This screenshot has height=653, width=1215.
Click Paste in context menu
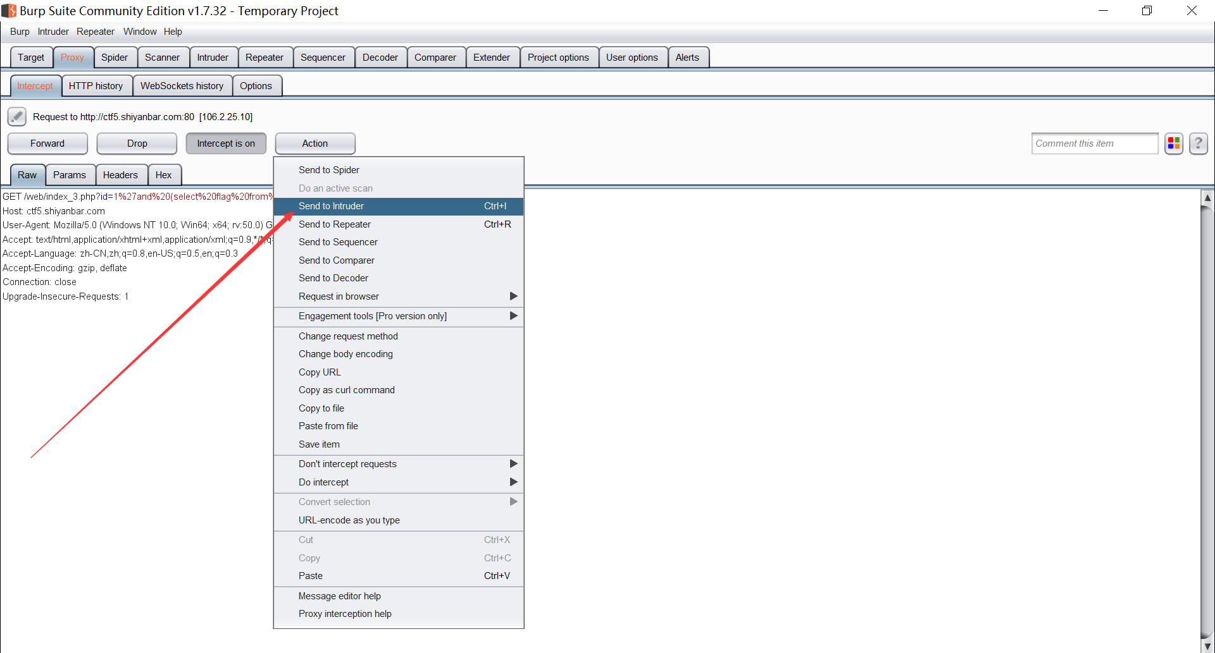pyautogui.click(x=399, y=575)
